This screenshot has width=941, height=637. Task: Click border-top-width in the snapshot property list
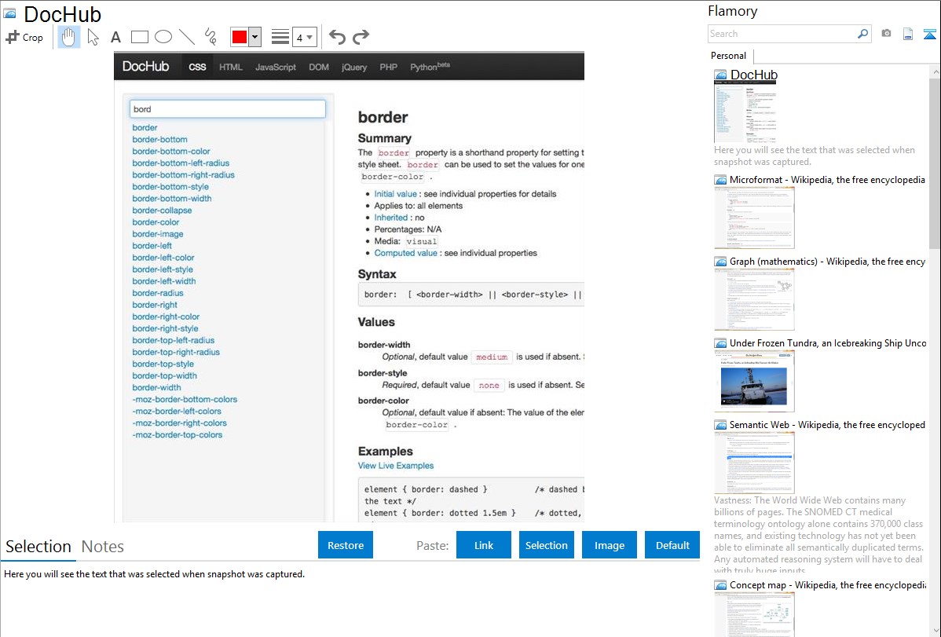tap(164, 375)
